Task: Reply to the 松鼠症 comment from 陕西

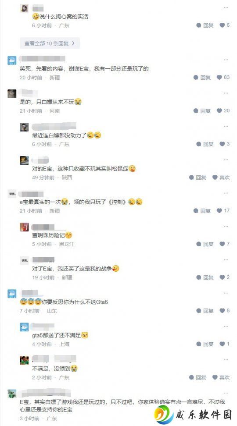Action: (x=198, y=177)
